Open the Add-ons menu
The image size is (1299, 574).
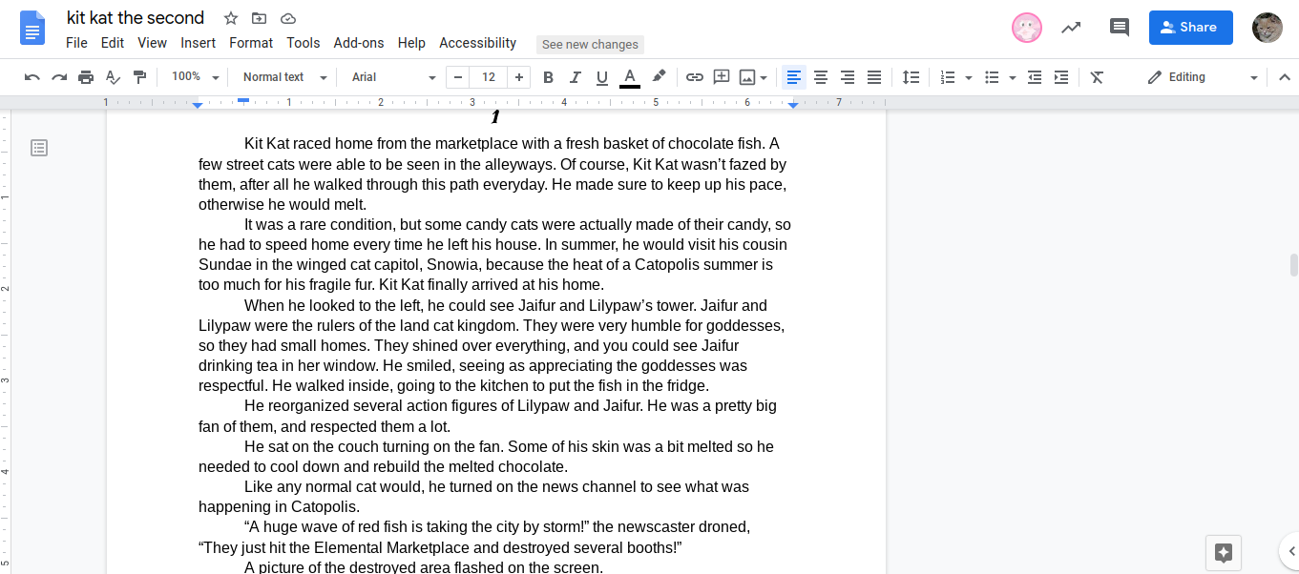[x=358, y=43]
